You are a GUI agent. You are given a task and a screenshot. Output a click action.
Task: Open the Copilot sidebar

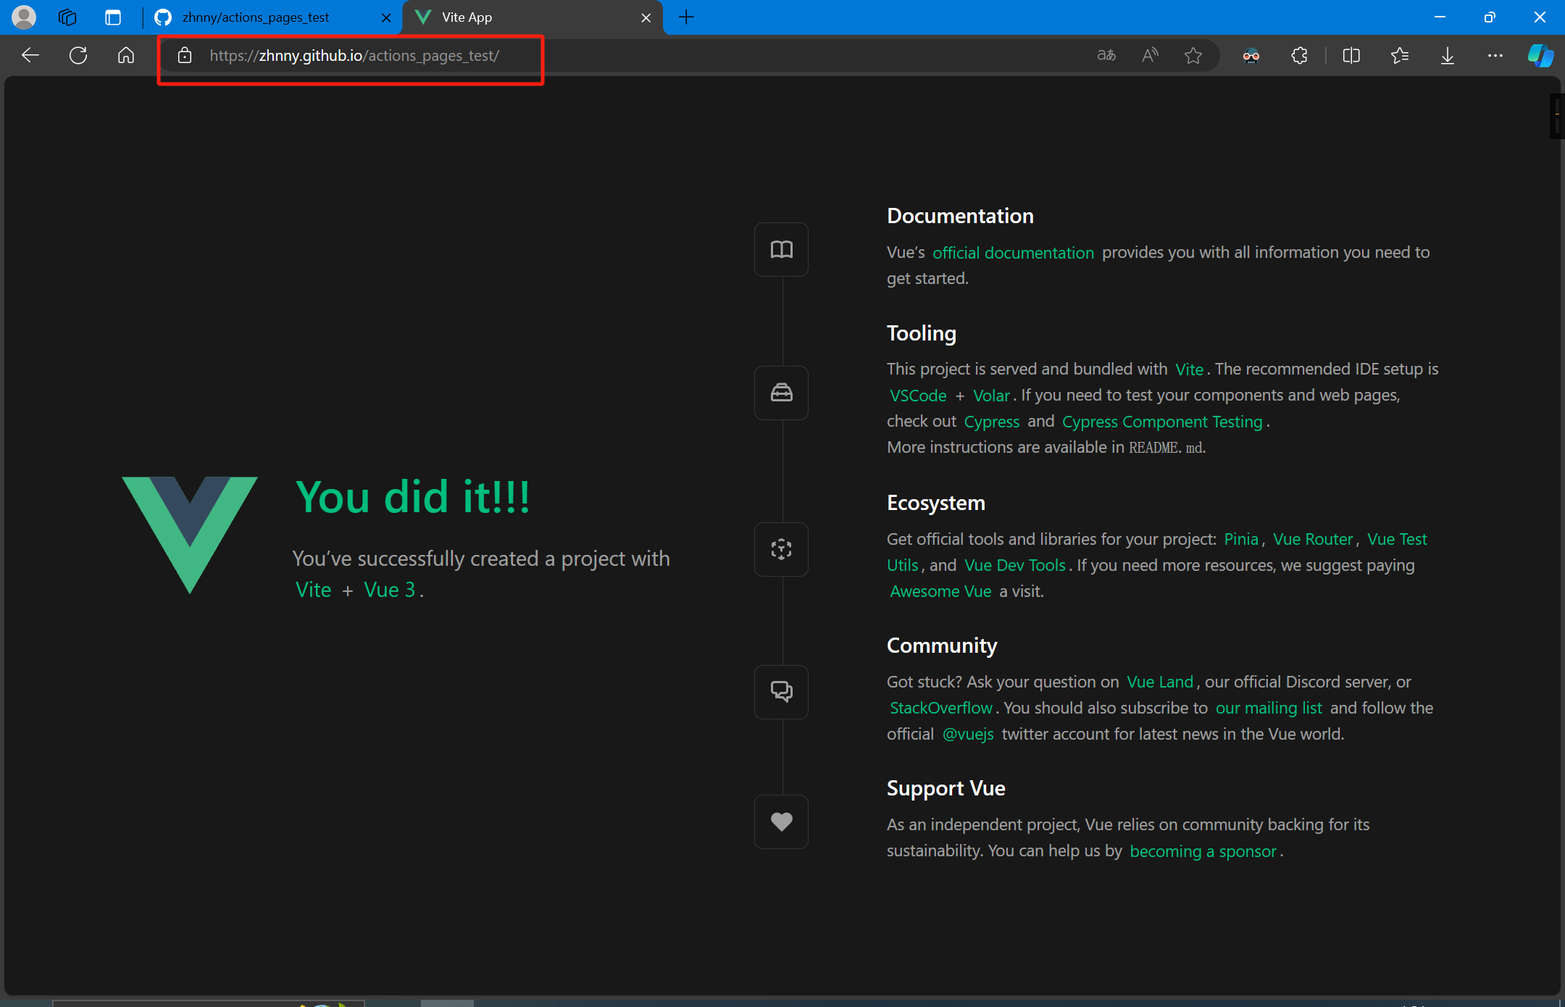pos(1540,56)
